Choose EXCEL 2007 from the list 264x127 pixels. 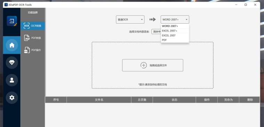pyautogui.click(x=175, y=35)
